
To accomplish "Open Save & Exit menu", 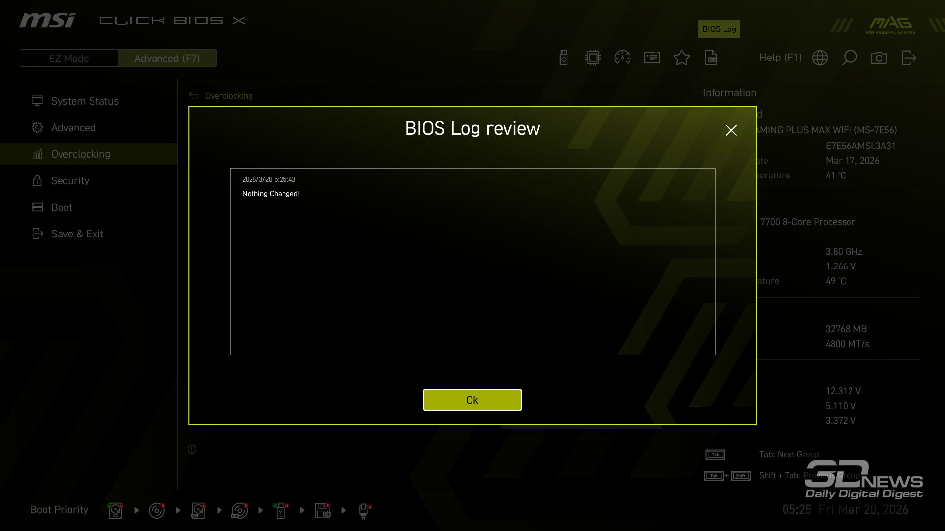I will coord(77,234).
